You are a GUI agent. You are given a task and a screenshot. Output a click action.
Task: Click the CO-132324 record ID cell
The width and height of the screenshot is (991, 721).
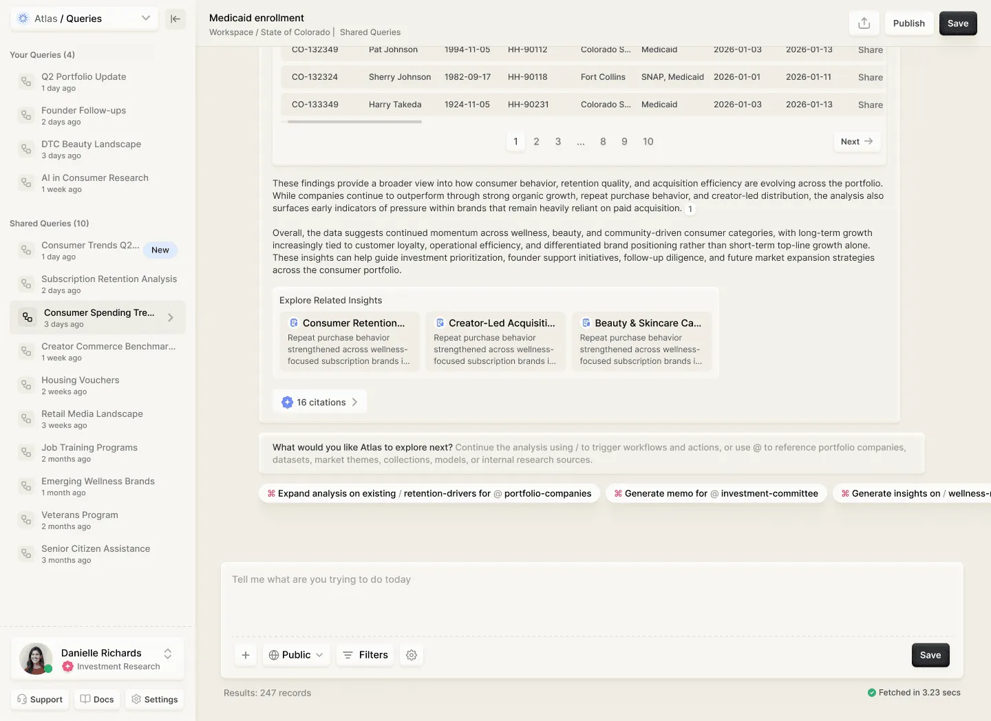click(315, 77)
